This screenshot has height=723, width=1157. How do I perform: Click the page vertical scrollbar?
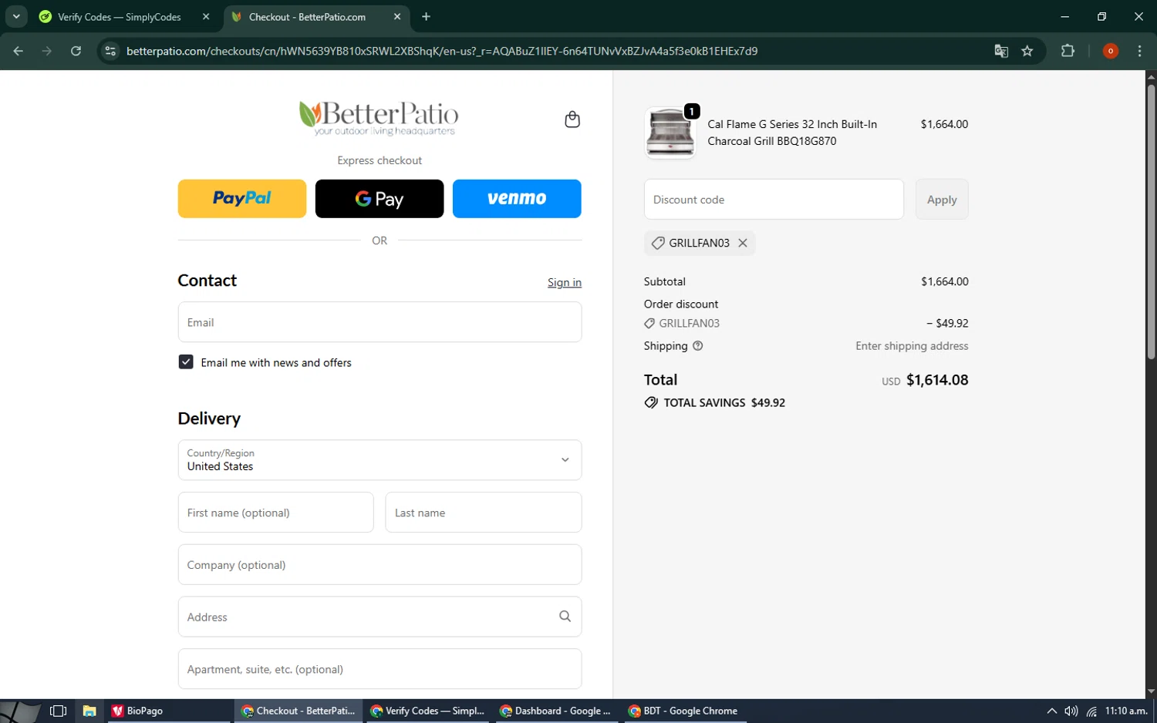(x=1151, y=222)
